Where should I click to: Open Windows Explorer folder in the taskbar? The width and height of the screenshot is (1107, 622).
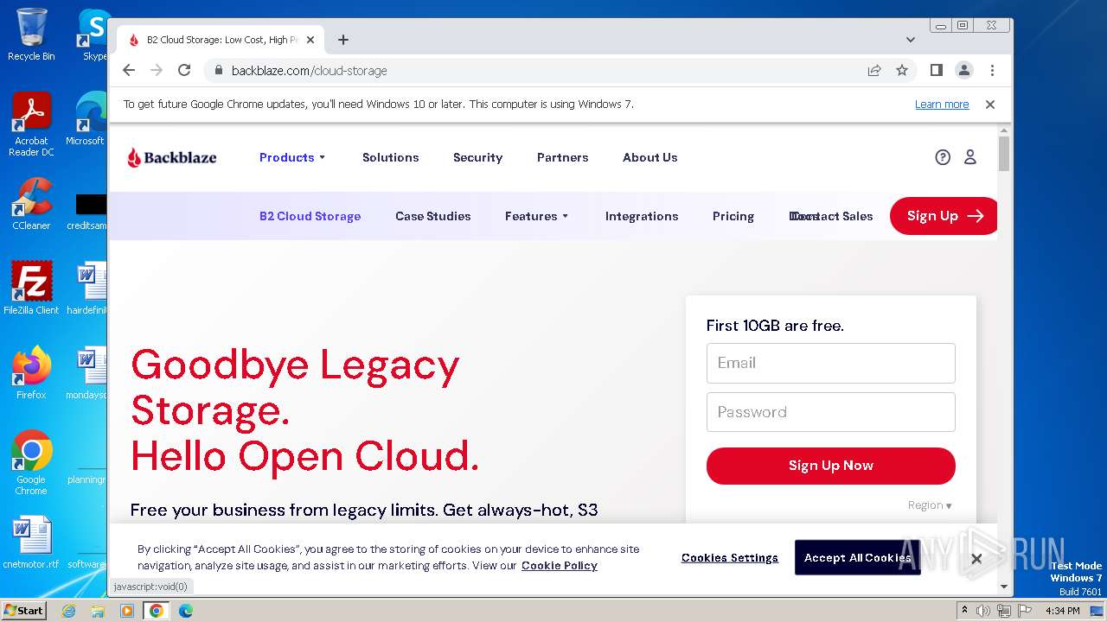98,611
